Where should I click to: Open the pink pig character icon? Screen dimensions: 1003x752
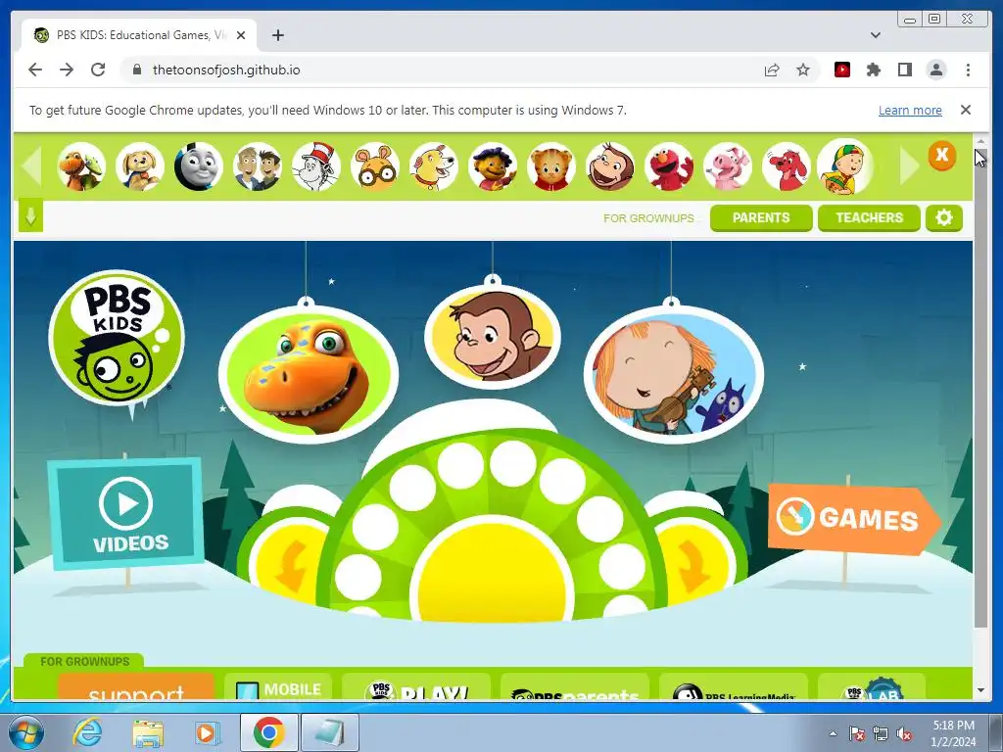click(x=728, y=166)
